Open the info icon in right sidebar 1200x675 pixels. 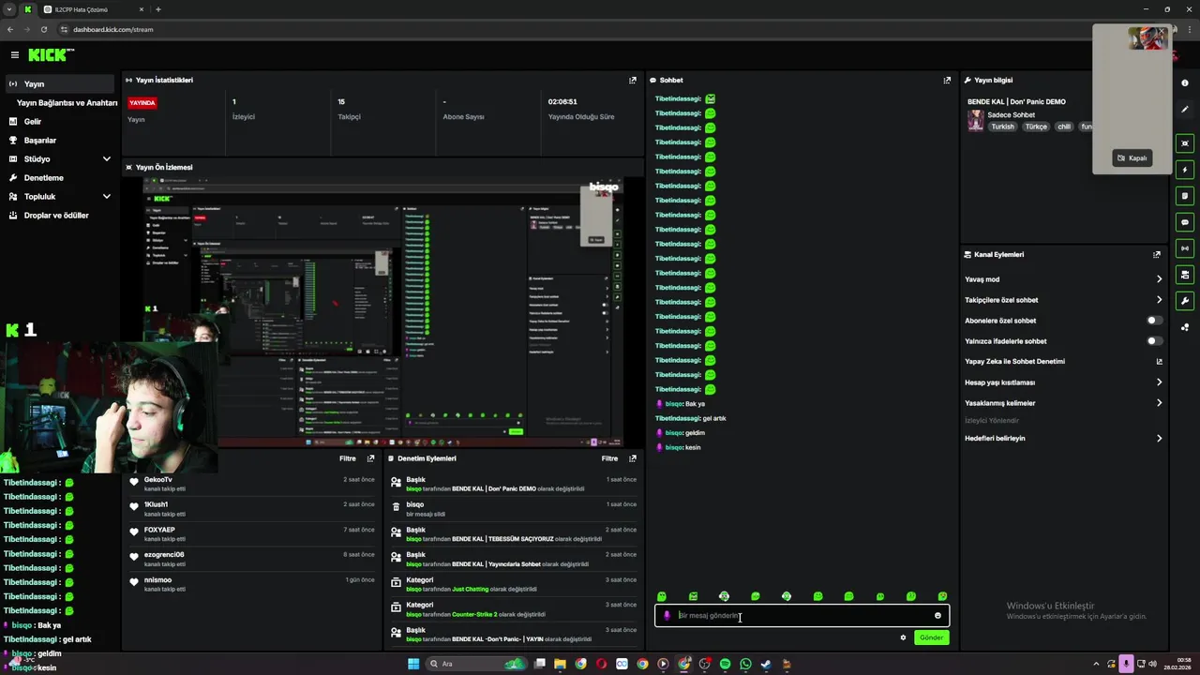(1185, 83)
